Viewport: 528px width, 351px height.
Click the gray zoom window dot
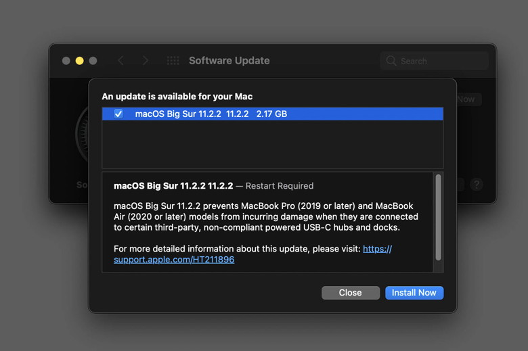point(93,61)
